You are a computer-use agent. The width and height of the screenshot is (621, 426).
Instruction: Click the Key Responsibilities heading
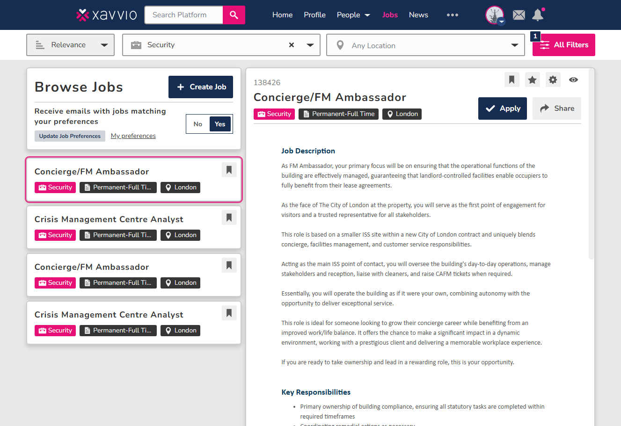[316, 392]
